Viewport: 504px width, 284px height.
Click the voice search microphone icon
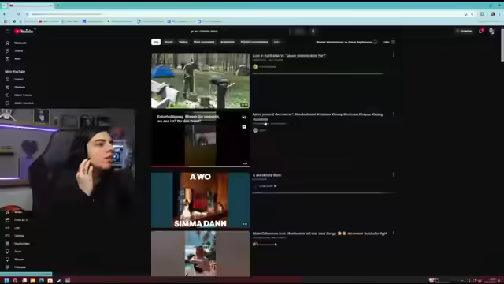[x=313, y=32]
